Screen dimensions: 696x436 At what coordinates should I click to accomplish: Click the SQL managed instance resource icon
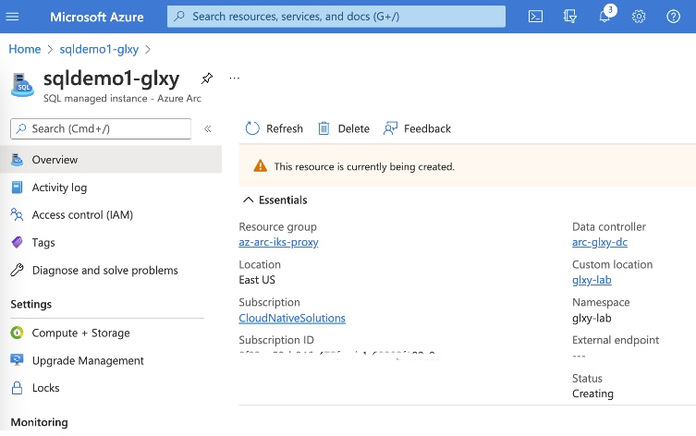tap(22, 85)
